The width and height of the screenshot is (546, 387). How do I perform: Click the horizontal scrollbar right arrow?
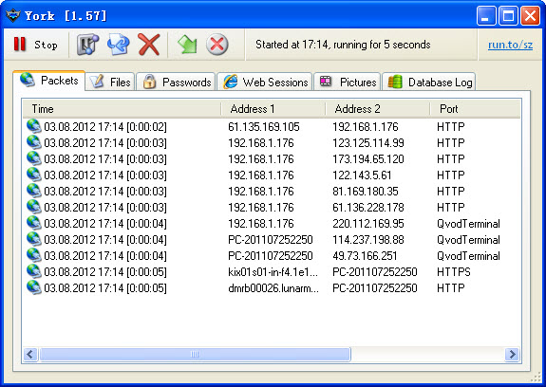tap(512, 355)
